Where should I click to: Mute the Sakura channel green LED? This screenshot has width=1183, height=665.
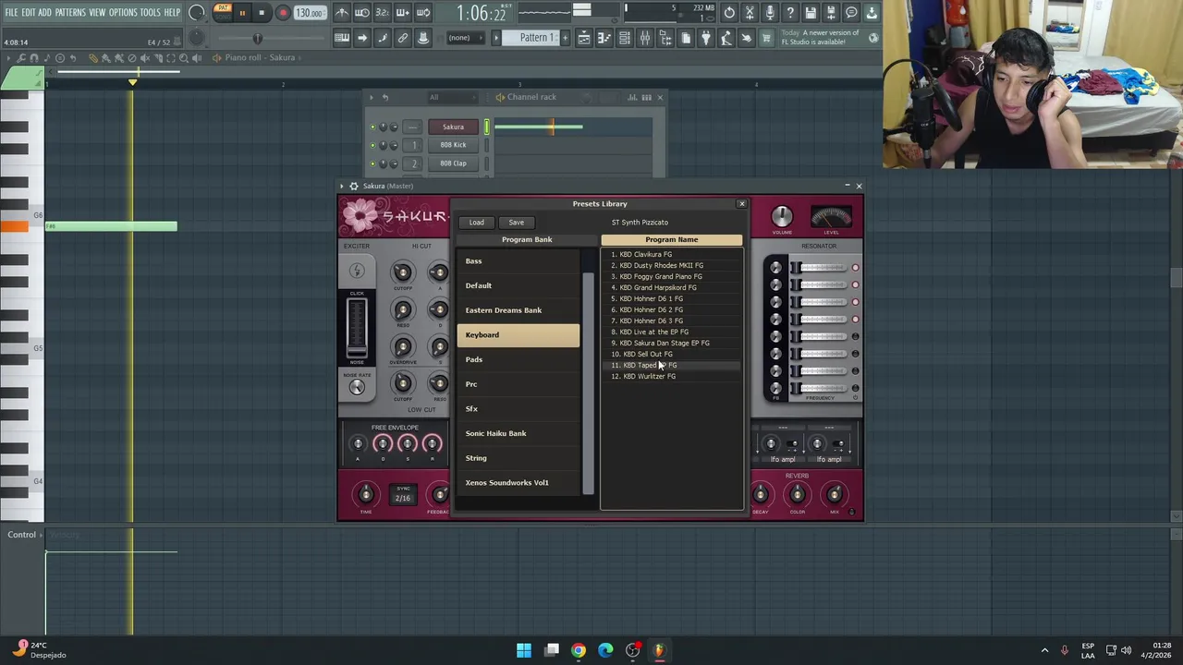click(373, 127)
